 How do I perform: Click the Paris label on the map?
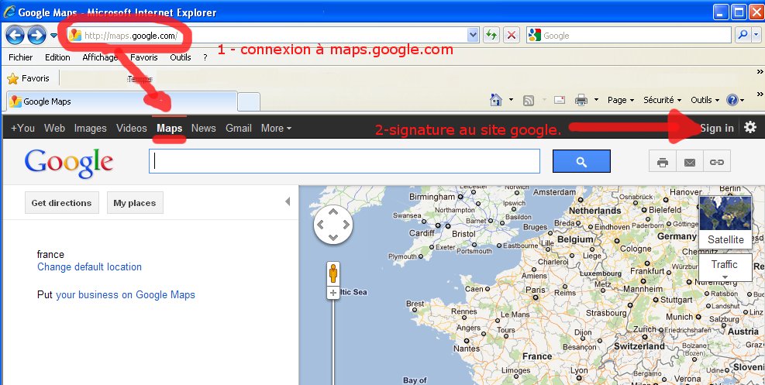536,289
